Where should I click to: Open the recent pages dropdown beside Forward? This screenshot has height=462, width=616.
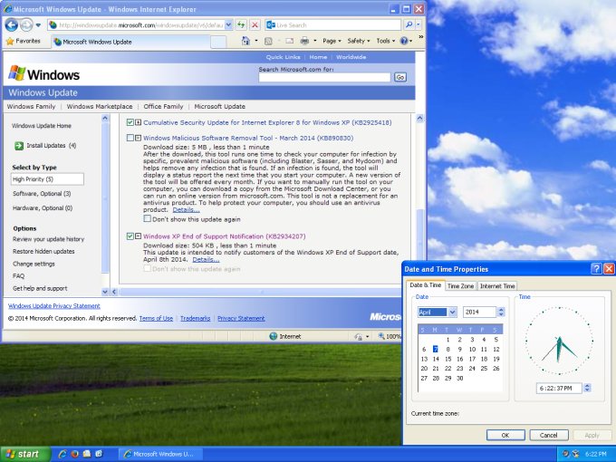[x=38, y=25]
